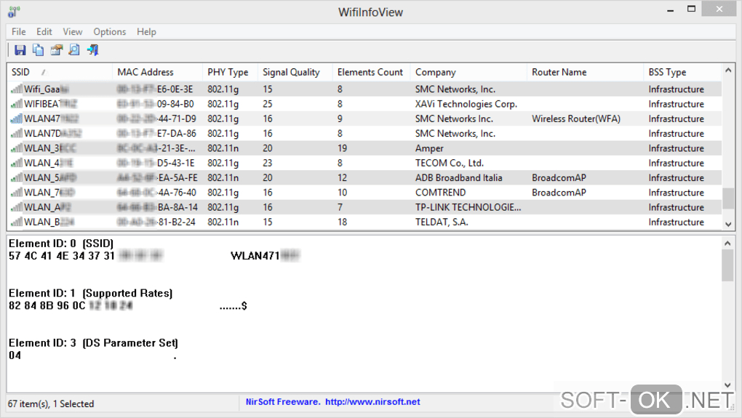Click signal icon of the WLAN7D row
742x418 pixels.
(x=17, y=133)
